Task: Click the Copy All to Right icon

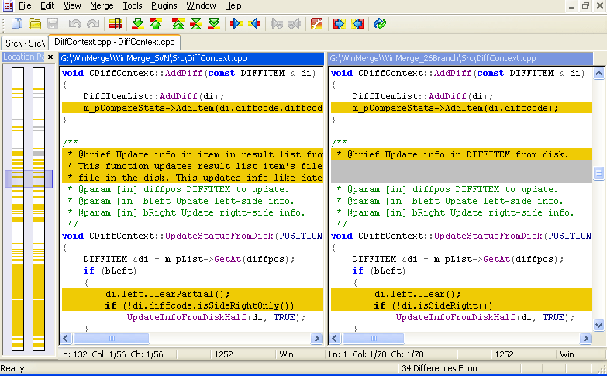Action: (340, 24)
